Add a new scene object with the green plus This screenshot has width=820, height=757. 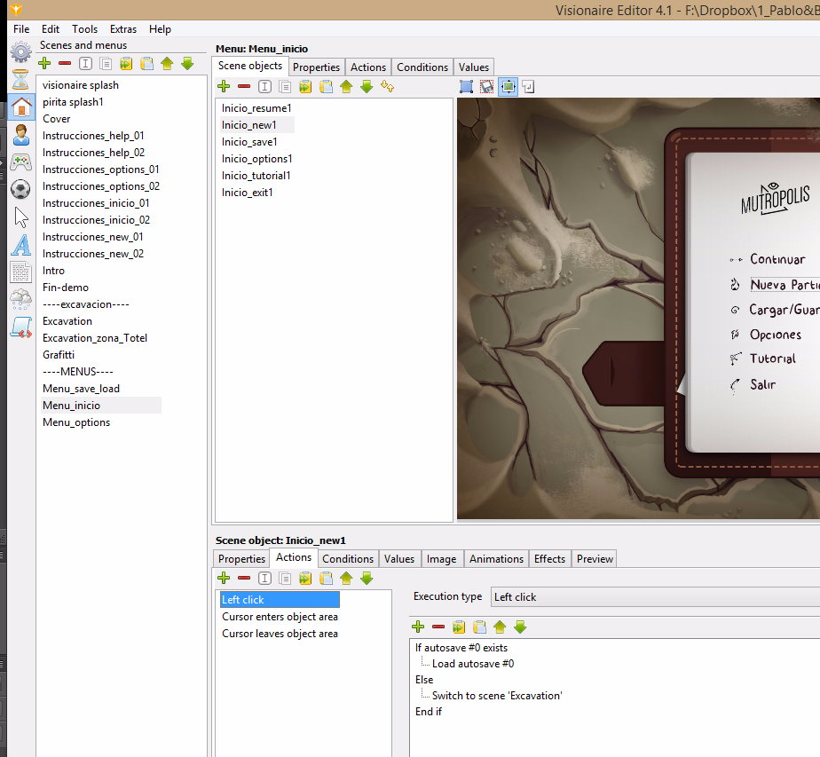click(224, 87)
